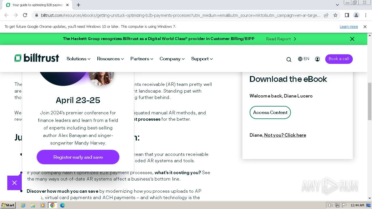Click the Book a call button
372x209 pixels.
pos(339,59)
